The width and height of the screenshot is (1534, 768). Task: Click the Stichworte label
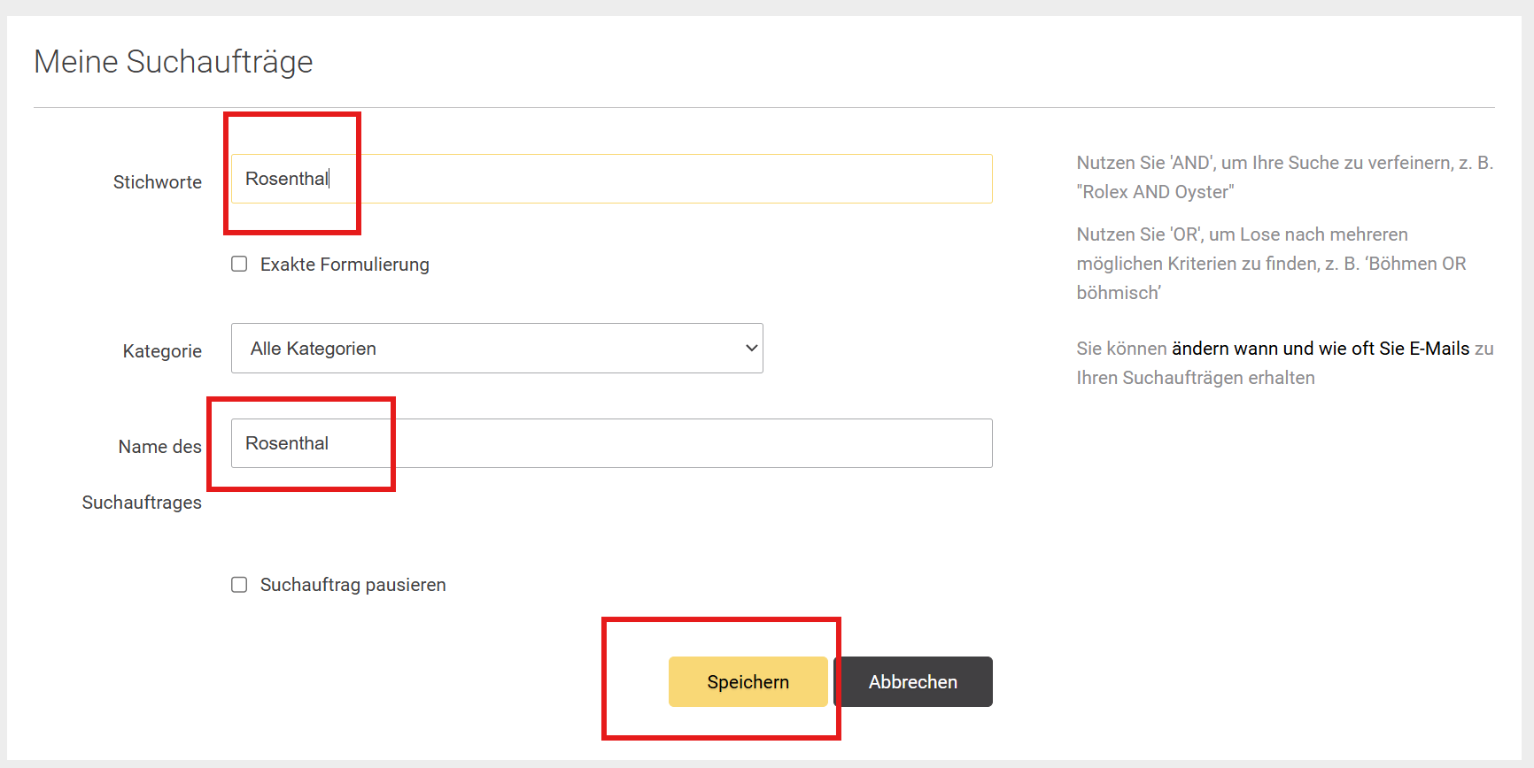[x=158, y=182]
